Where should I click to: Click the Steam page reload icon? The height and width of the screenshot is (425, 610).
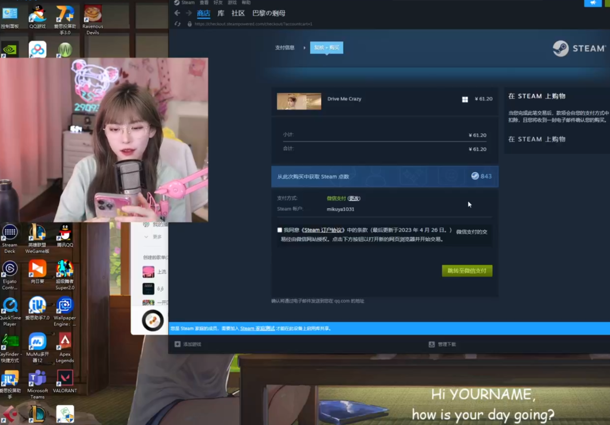[x=177, y=24]
